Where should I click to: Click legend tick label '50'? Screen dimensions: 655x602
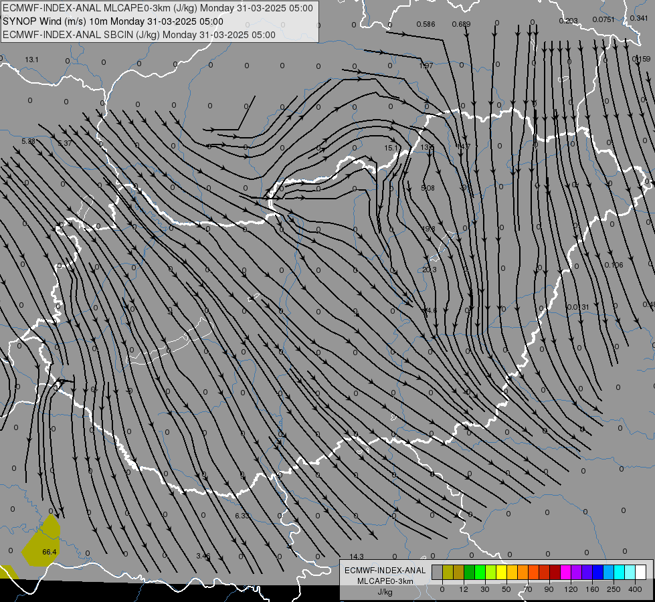(x=506, y=589)
